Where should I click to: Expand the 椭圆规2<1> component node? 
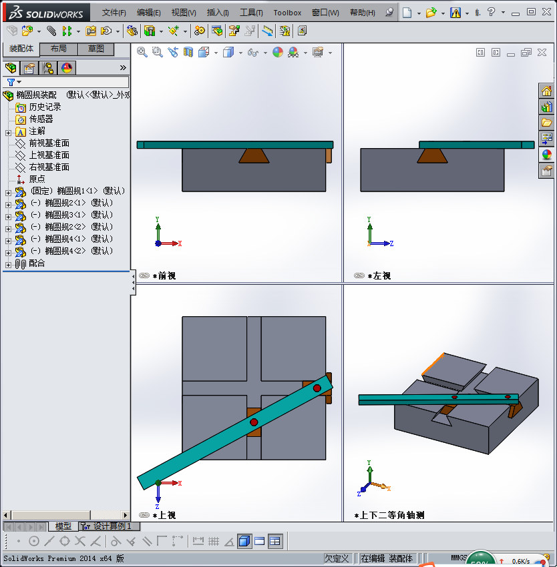(x=8, y=205)
